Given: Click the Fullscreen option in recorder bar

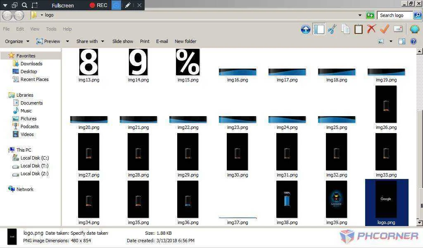Looking at the screenshot, I should [63, 5].
